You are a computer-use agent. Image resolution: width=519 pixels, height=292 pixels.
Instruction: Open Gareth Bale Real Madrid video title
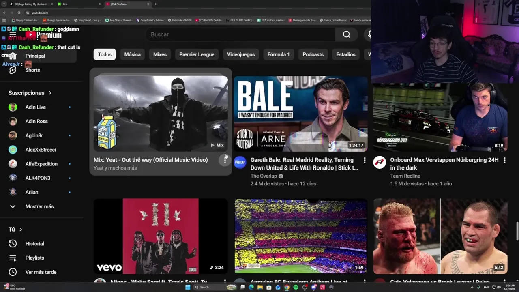(x=304, y=164)
